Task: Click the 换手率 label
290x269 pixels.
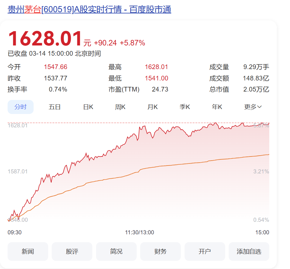Action: 18,89
